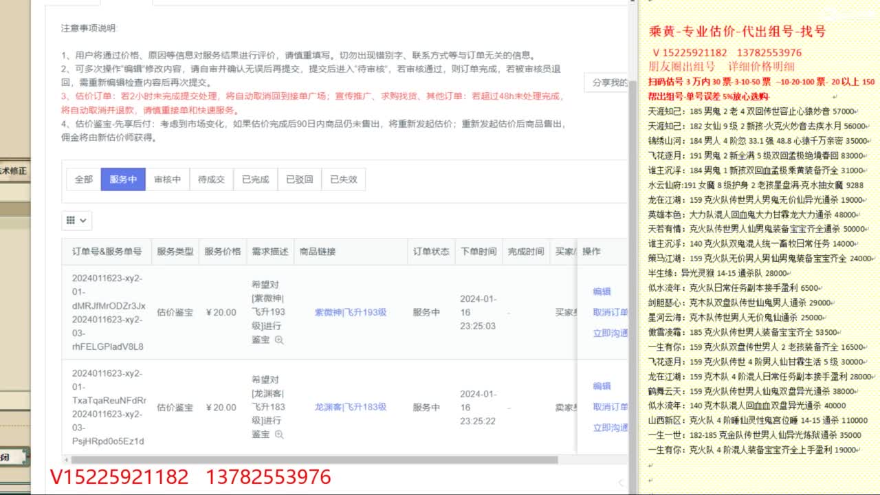Click the 天涯知己 185 男鬼 listing line
The height and width of the screenshot is (495, 880).
pyautogui.click(x=751, y=111)
